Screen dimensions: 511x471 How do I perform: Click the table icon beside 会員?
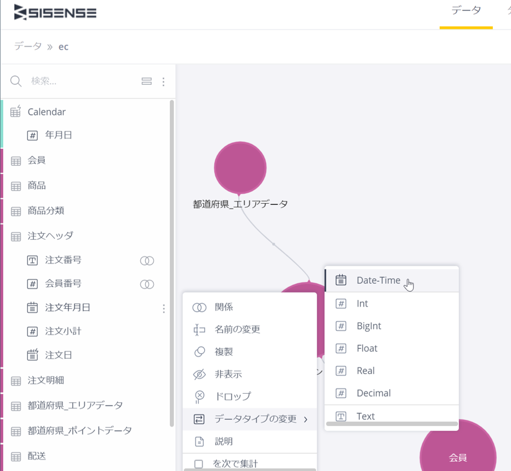pyautogui.click(x=16, y=160)
